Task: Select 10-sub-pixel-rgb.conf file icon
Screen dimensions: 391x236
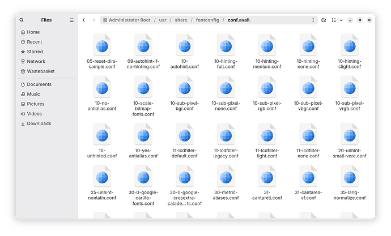Action: click(x=267, y=87)
